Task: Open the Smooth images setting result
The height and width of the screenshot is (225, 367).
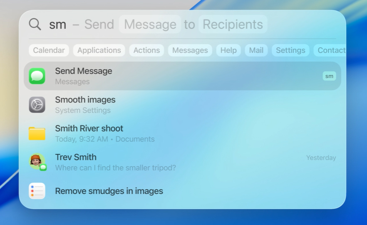Action: [x=182, y=105]
